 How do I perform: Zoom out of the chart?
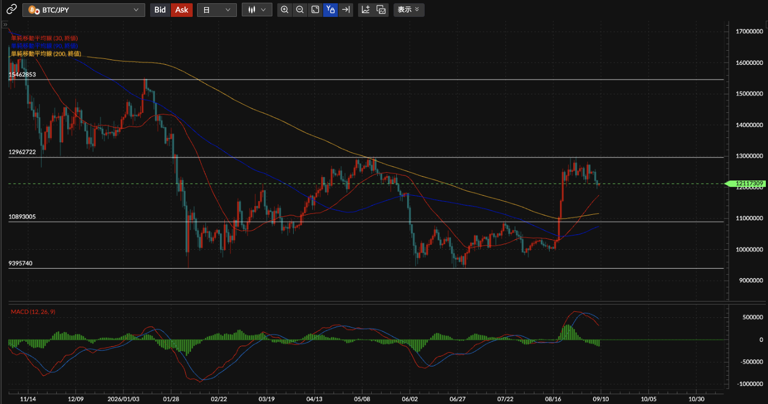(300, 10)
